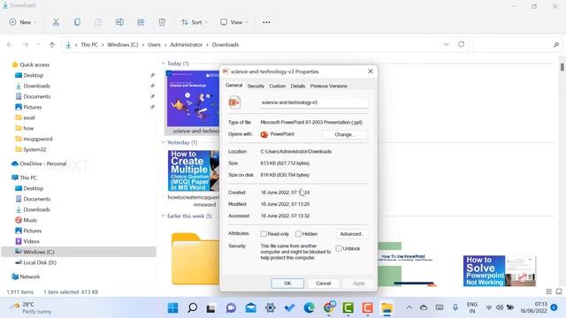Open the Chat app on the taskbar
566x318 pixels.
231,308
